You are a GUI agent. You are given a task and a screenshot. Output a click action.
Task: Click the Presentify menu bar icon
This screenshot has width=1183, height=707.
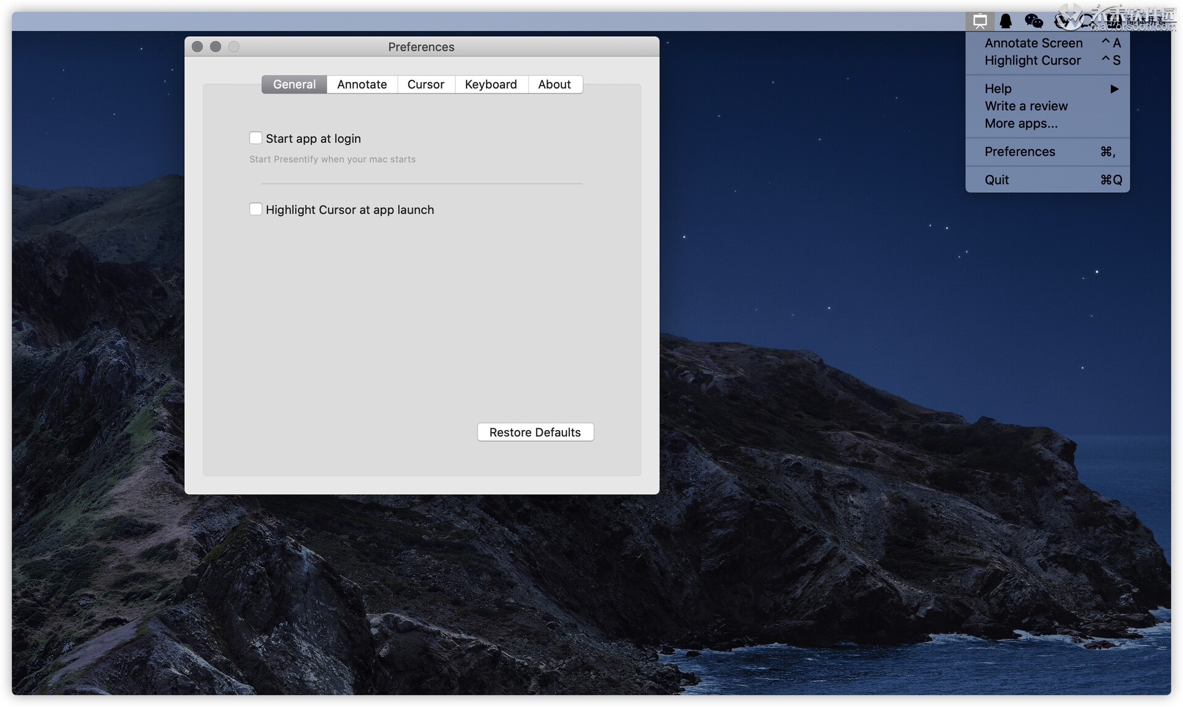(980, 22)
